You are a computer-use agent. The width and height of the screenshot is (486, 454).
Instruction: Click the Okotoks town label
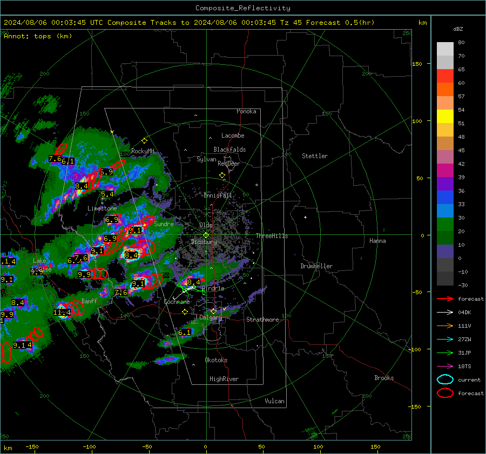click(216, 360)
